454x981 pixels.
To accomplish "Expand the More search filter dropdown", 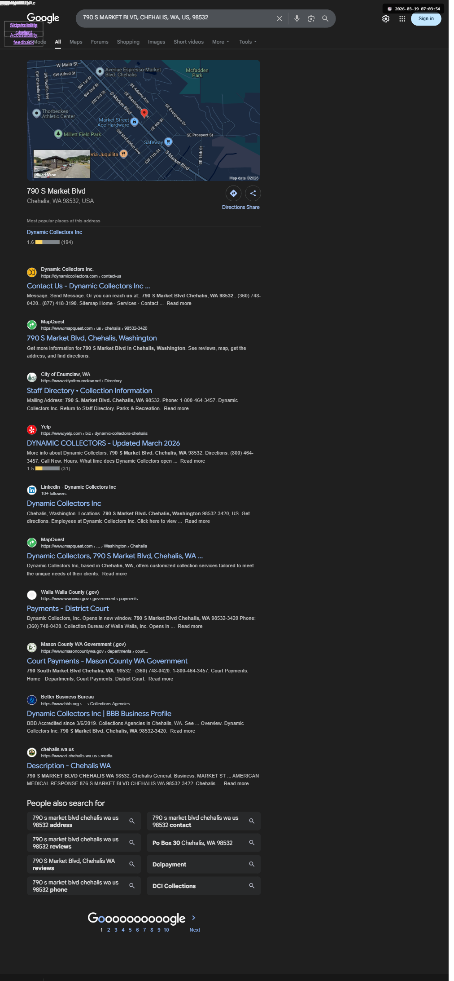I will (x=220, y=42).
